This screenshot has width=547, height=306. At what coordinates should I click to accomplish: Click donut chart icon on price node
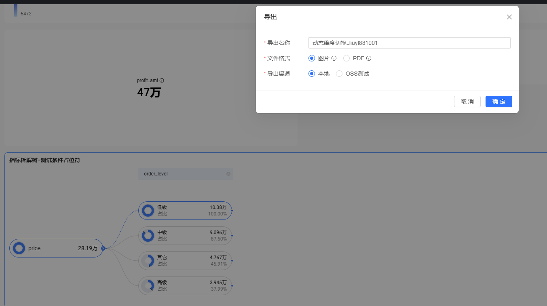click(19, 248)
